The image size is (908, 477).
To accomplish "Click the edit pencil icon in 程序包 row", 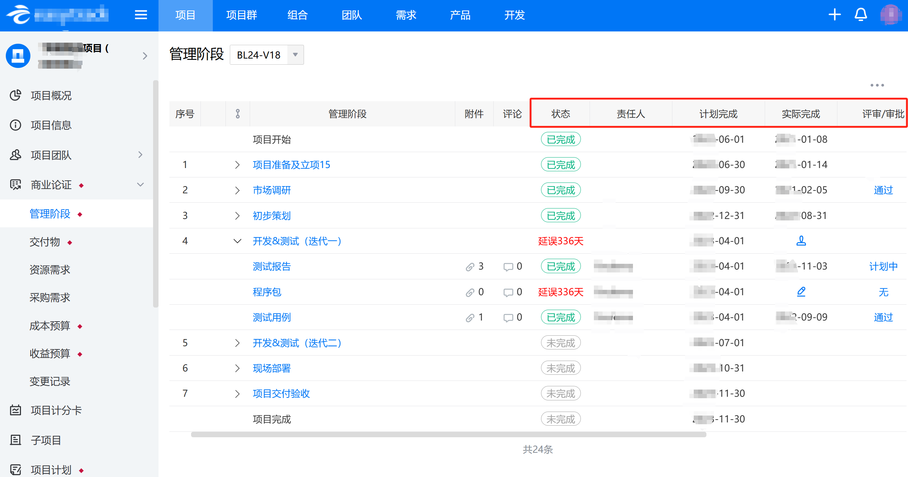I will point(801,292).
